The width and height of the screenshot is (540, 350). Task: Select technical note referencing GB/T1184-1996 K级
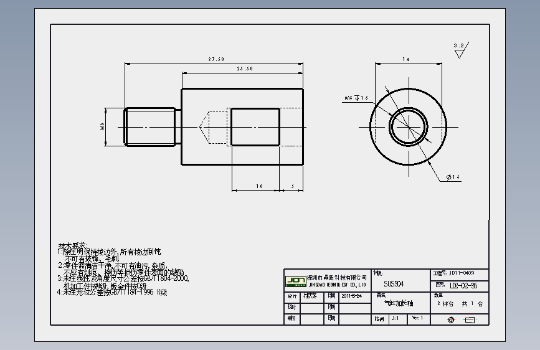pos(112,292)
